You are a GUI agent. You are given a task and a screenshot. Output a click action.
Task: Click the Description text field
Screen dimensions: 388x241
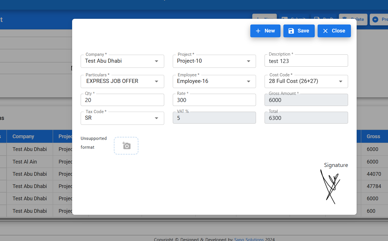(306, 61)
